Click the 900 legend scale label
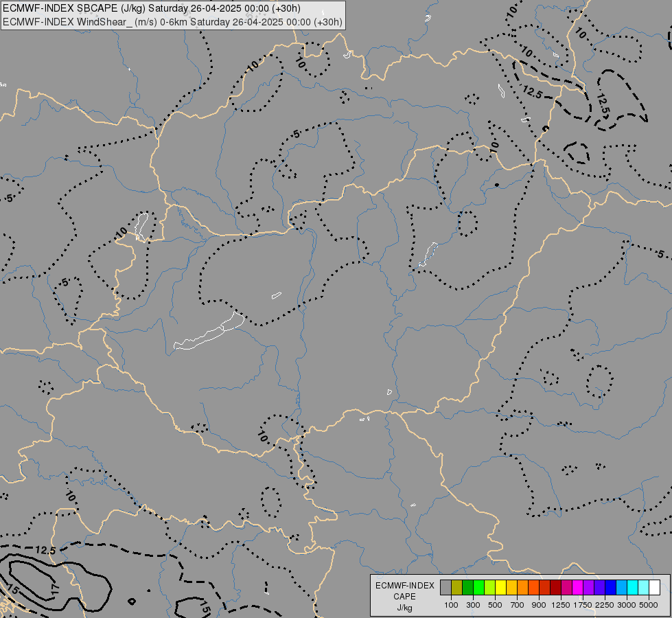The height and width of the screenshot is (618, 672). pyautogui.click(x=539, y=605)
